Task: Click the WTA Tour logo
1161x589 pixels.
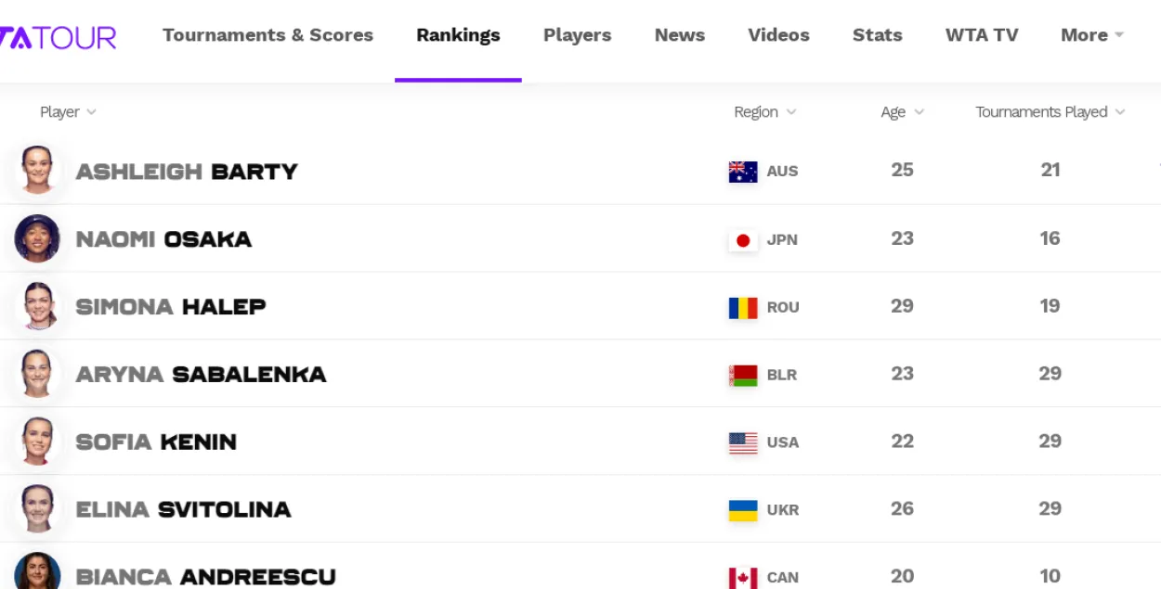Action: 58,37
